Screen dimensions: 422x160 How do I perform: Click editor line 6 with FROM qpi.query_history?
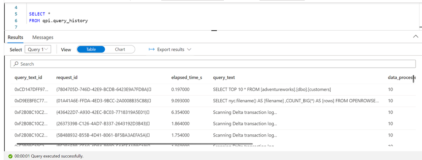coord(58,20)
